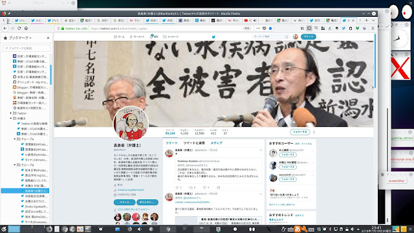This screenshot has height=233, width=414.
Task: Click the volume icon in system tray
Action: coord(352,229)
